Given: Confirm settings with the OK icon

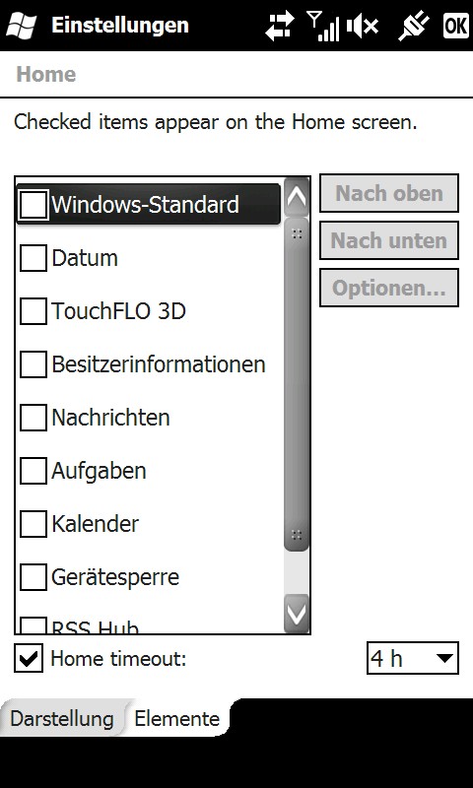Looking at the screenshot, I should click(455, 26).
